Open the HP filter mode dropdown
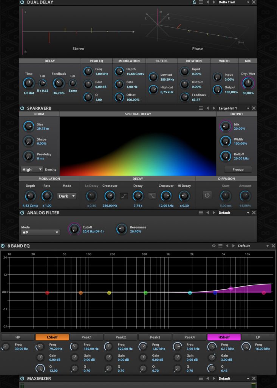 coord(40,232)
